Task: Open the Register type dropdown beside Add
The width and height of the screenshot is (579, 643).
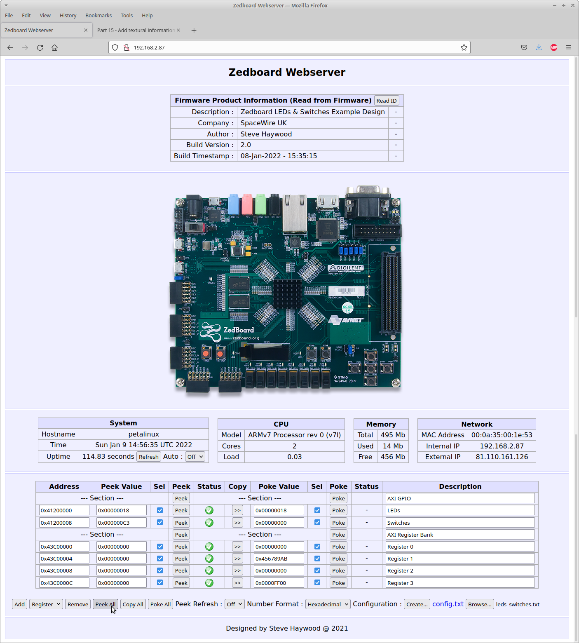Action: click(x=46, y=604)
